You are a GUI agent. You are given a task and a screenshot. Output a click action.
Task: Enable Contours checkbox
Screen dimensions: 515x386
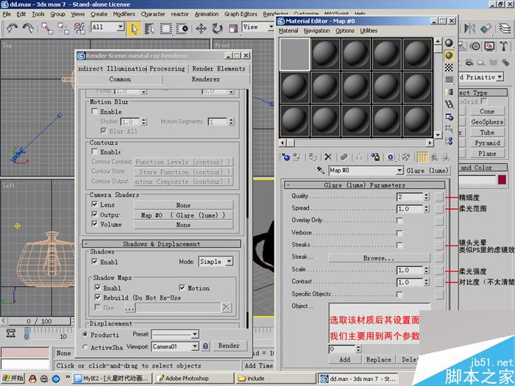[95, 151]
